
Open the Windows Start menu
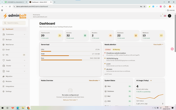[2, 108]
